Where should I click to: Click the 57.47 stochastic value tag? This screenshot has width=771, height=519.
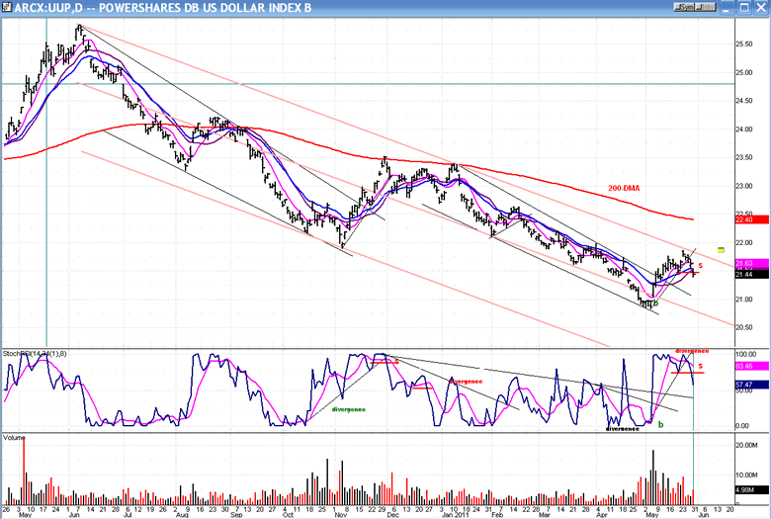(750, 384)
